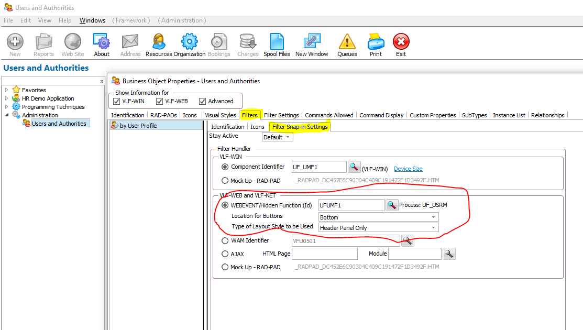Open the Spool Files toolbar icon
Viewport: 583px width, 330px height.
pyautogui.click(x=277, y=42)
